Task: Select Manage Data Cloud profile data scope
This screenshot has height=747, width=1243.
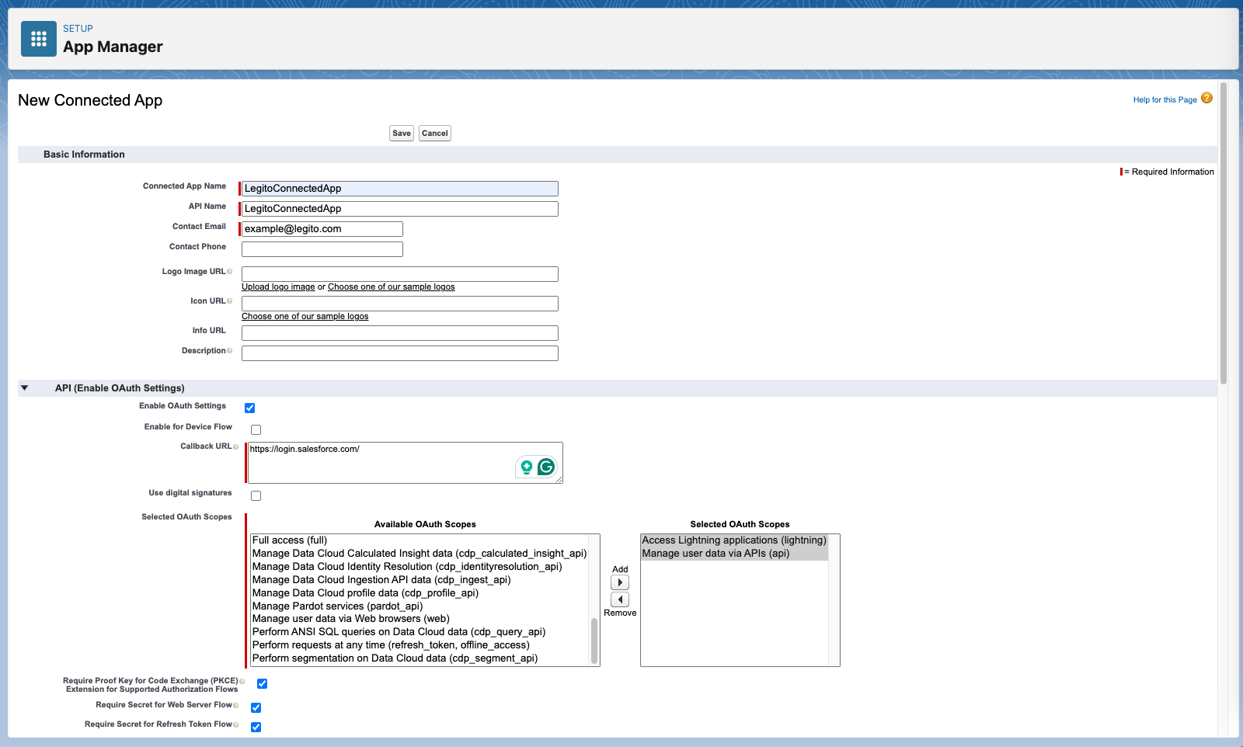Action: 420,593
